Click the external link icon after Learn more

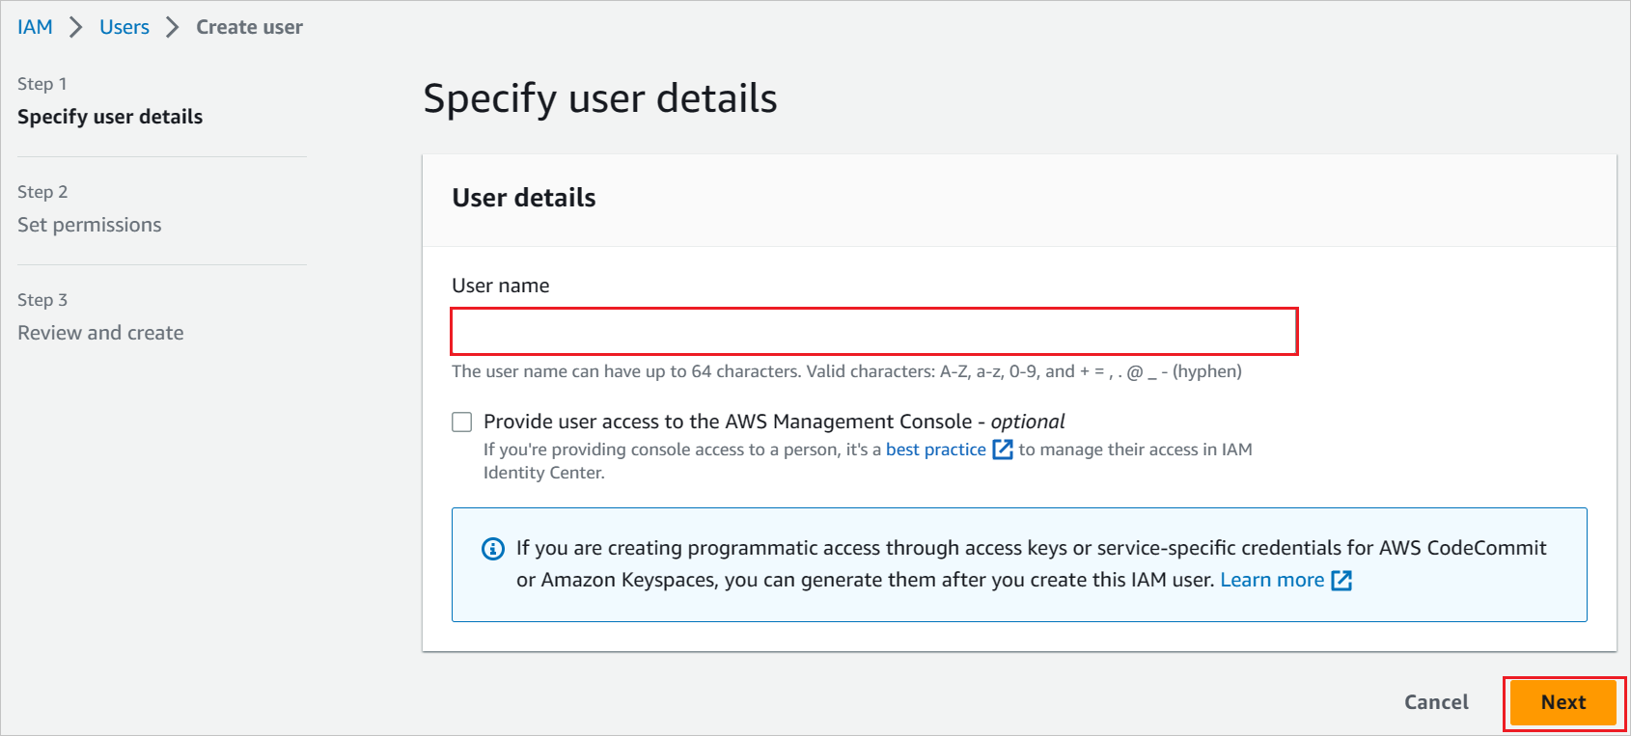(1341, 580)
